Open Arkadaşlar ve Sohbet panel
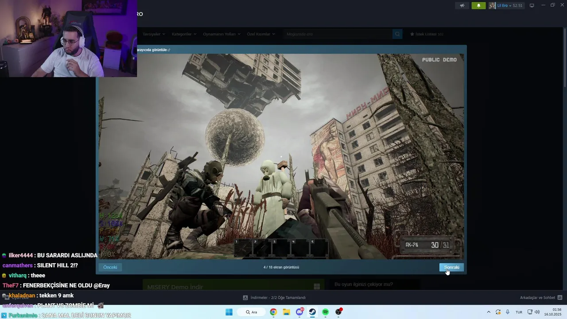This screenshot has height=319, width=567. [x=537, y=298]
